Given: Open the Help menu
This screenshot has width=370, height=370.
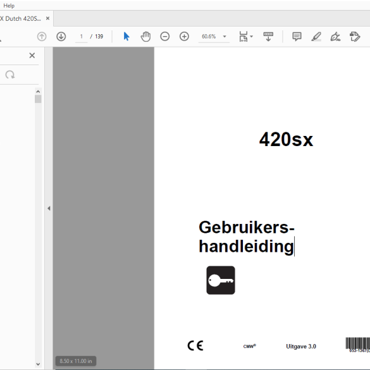Looking at the screenshot, I should point(9,6).
